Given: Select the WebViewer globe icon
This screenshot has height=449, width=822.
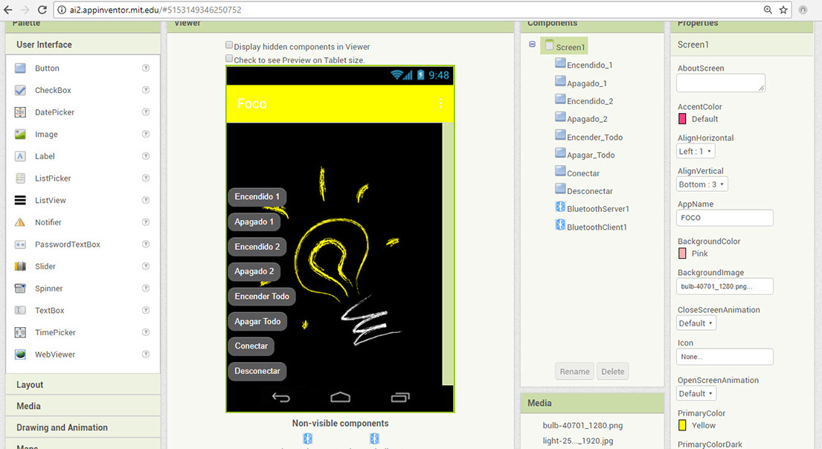Looking at the screenshot, I should click(x=20, y=354).
